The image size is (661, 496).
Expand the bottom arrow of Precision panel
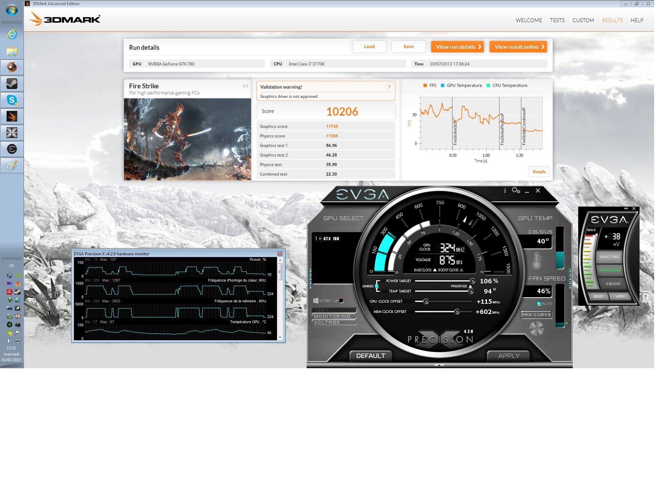tap(439, 365)
